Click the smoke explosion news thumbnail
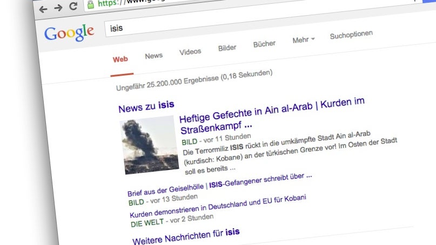 [x=150, y=146]
